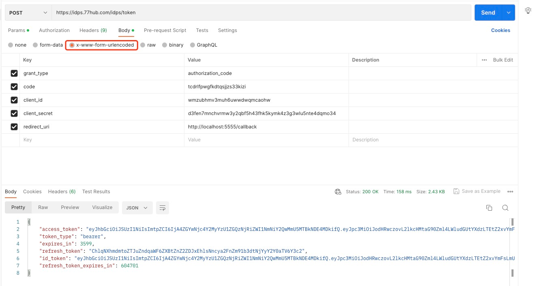Image resolution: width=535 pixels, height=286 pixels.
Task: Open the JSON format dropdown
Action: (x=137, y=208)
